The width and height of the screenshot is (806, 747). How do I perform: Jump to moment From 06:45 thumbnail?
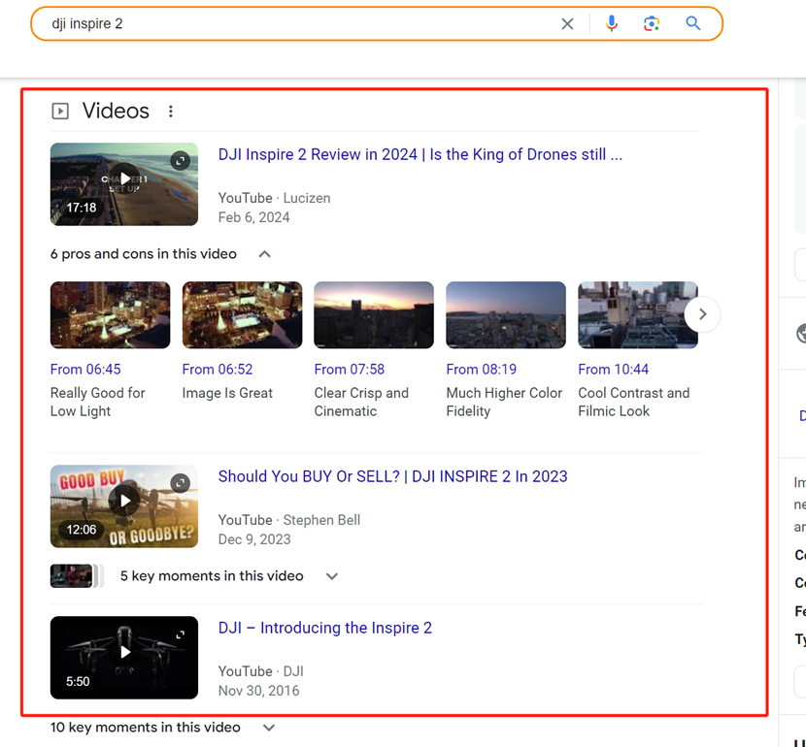click(110, 315)
